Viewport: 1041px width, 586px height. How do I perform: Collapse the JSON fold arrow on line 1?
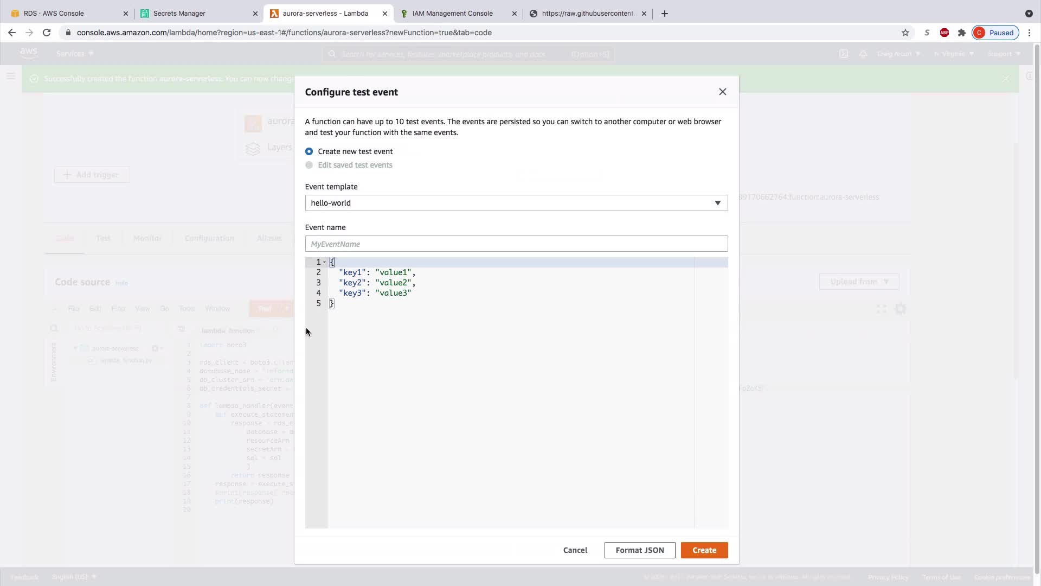point(324,262)
